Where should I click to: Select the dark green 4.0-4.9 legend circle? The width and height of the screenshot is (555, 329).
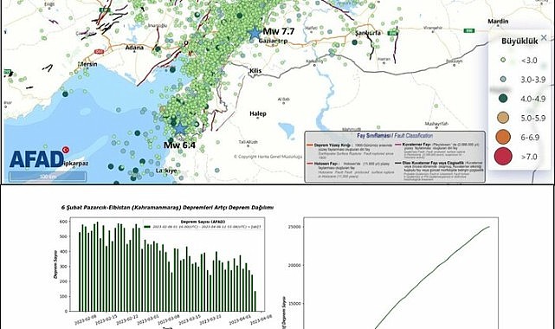[x=503, y=99]
